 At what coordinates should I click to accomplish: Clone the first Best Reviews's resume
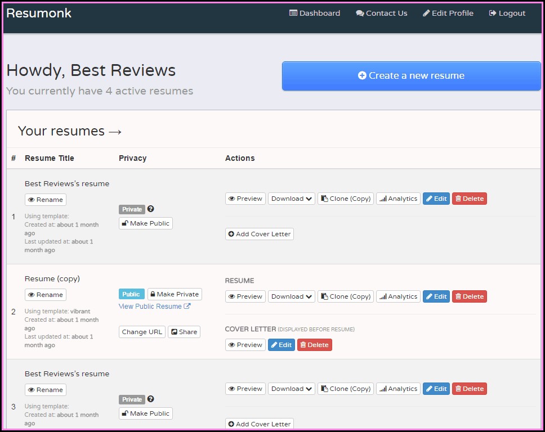[x=345, y=199]
